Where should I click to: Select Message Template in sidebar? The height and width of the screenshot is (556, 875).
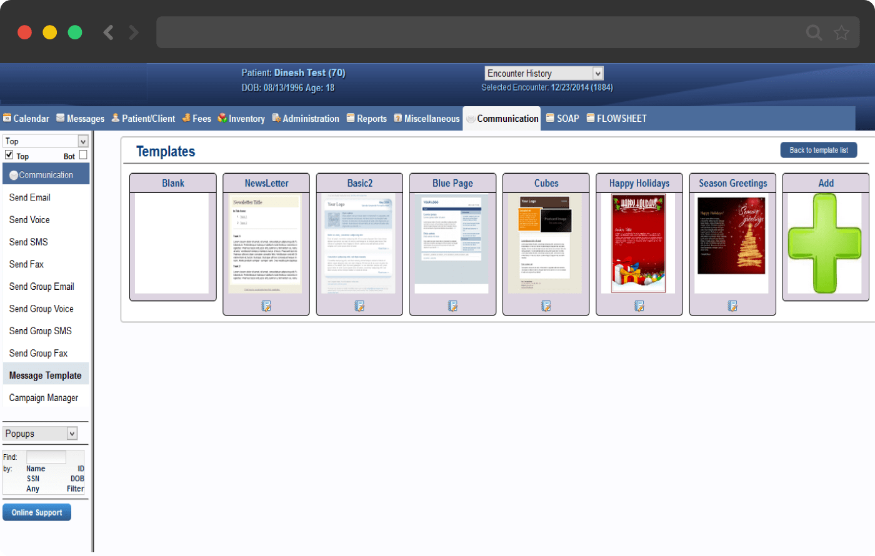point(46,375)
